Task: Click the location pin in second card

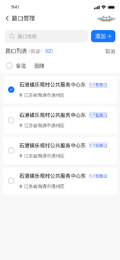Action: [21, 126]
